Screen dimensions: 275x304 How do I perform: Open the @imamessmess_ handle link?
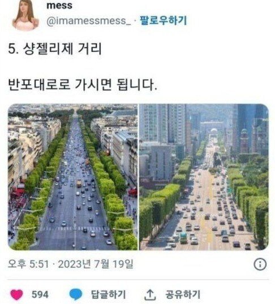[89, 20]
